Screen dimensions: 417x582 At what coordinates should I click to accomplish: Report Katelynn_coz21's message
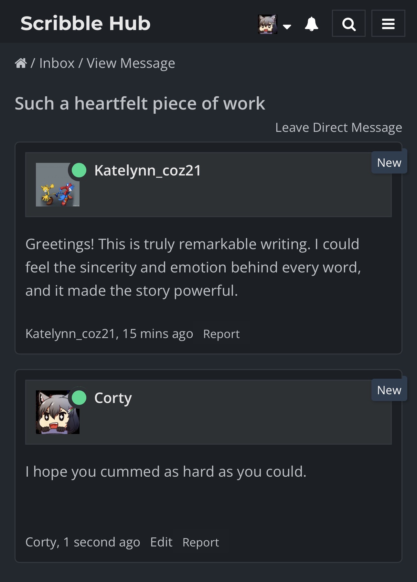[221, 334]
